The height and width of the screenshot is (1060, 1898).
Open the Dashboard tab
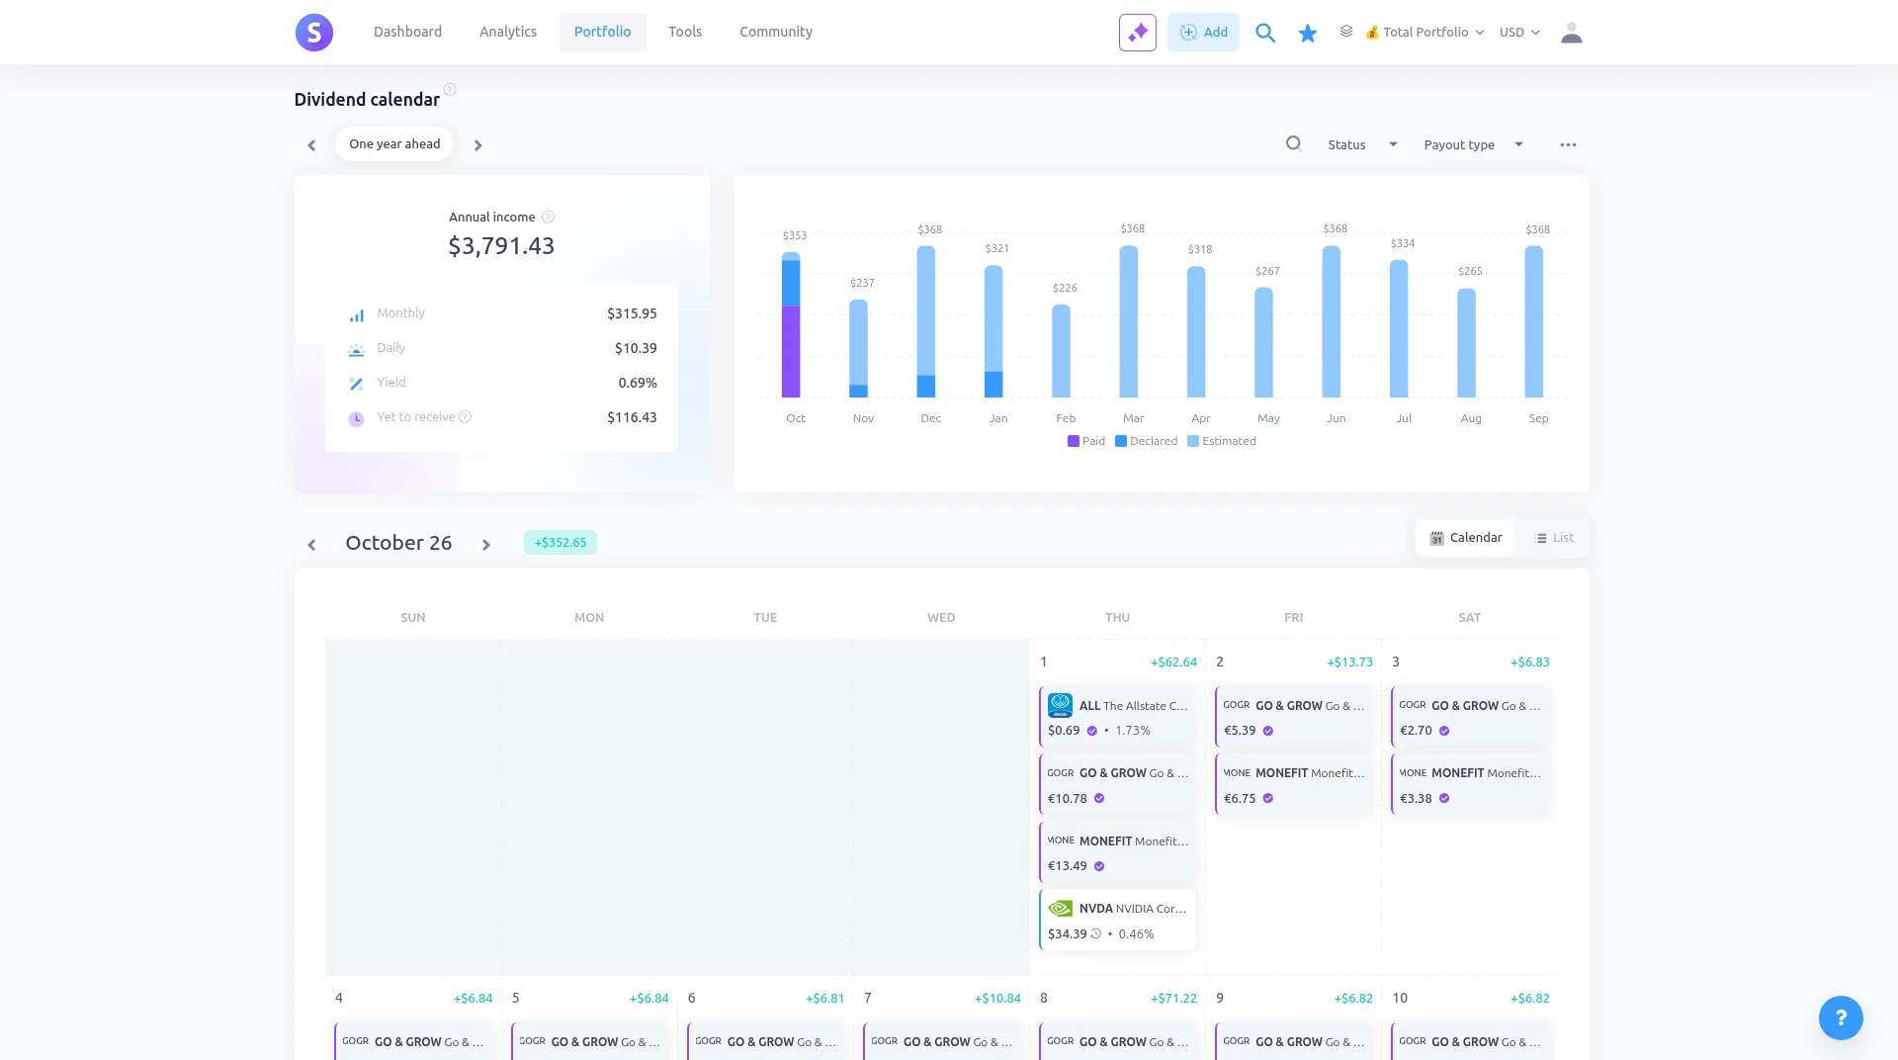[x=407, y=33]
